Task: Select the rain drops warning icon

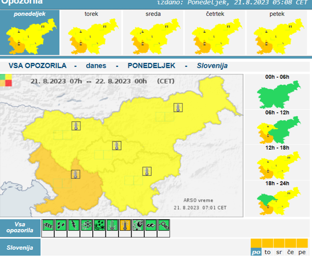Action: pyautogui.click(x=61, y=226)
